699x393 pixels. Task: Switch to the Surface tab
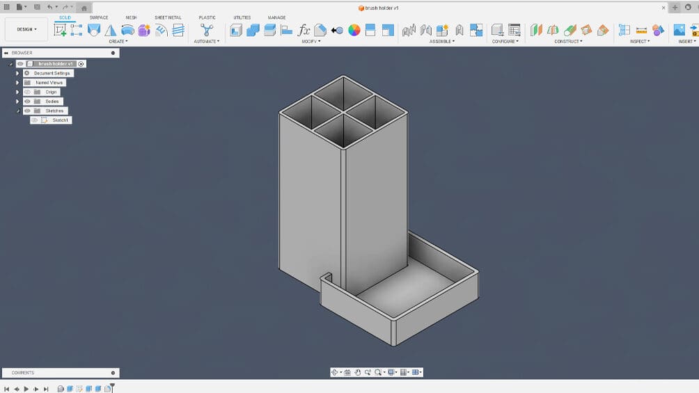(x=99, y=17)
